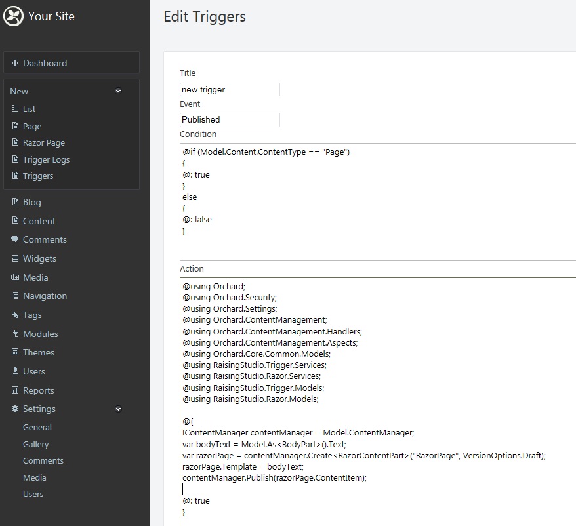
Task: Click the Your Site title link
Action: pos(51,16)
